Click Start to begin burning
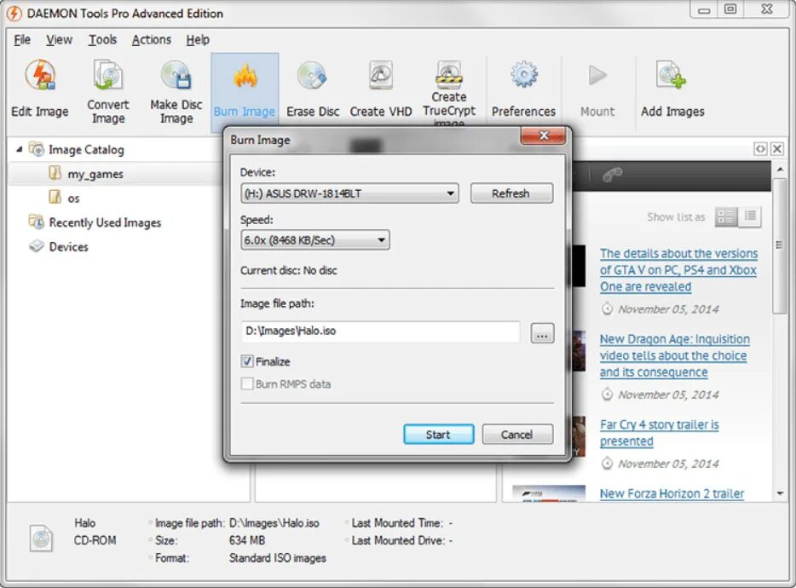The width and height of the screenshot is (796, 588). (x=439, y=435)
